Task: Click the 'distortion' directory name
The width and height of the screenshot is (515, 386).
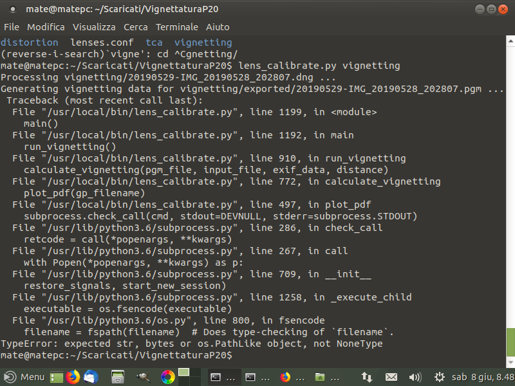Action: [29, 42]
